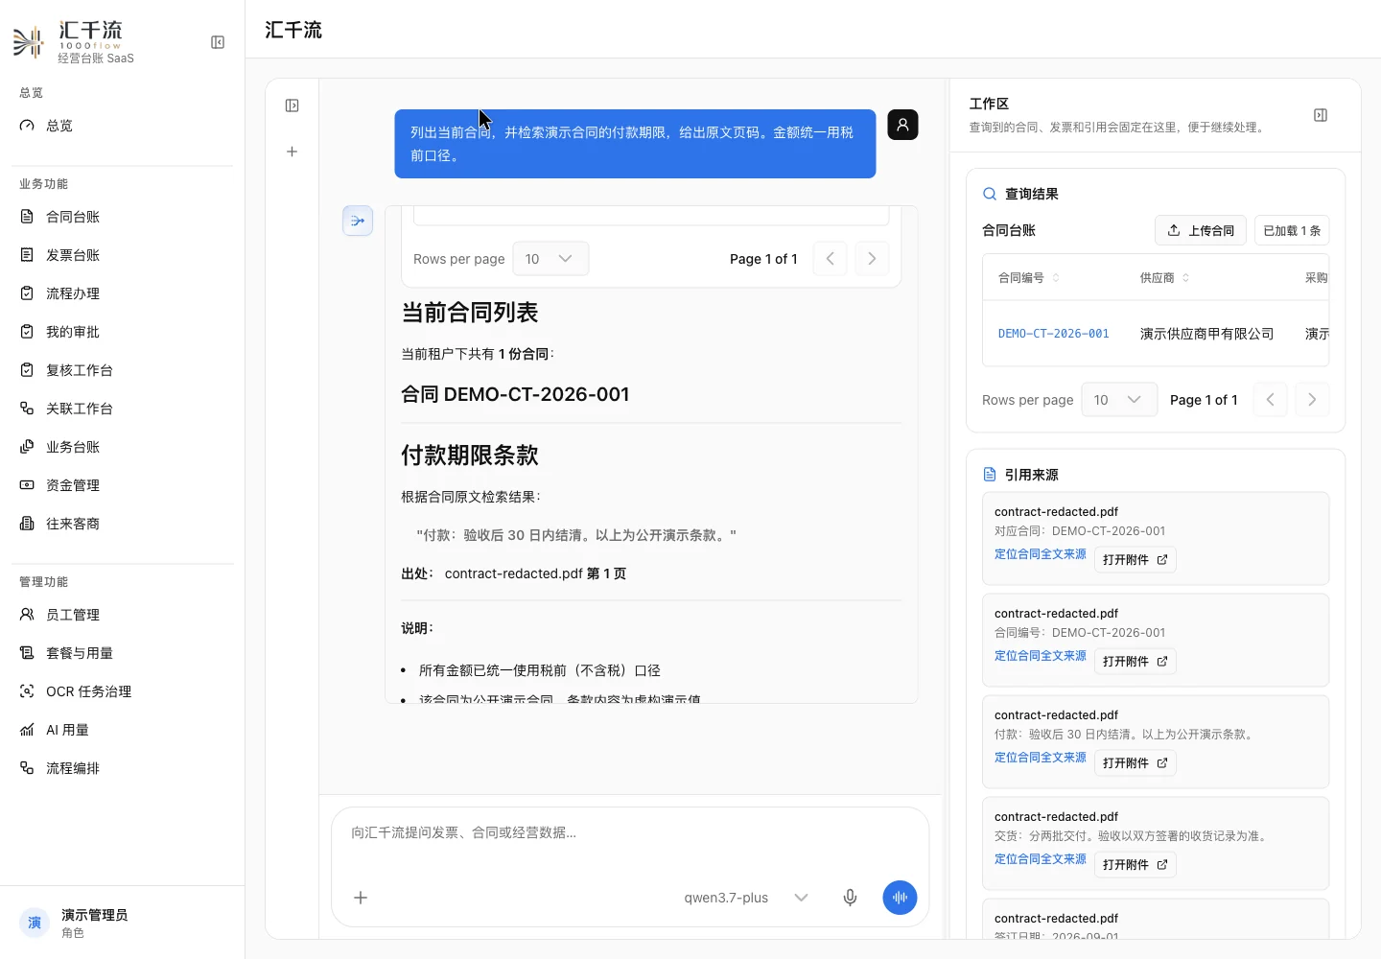Open 流程办理 in the sidebar

pyautogui.click(x=122, y=293)
